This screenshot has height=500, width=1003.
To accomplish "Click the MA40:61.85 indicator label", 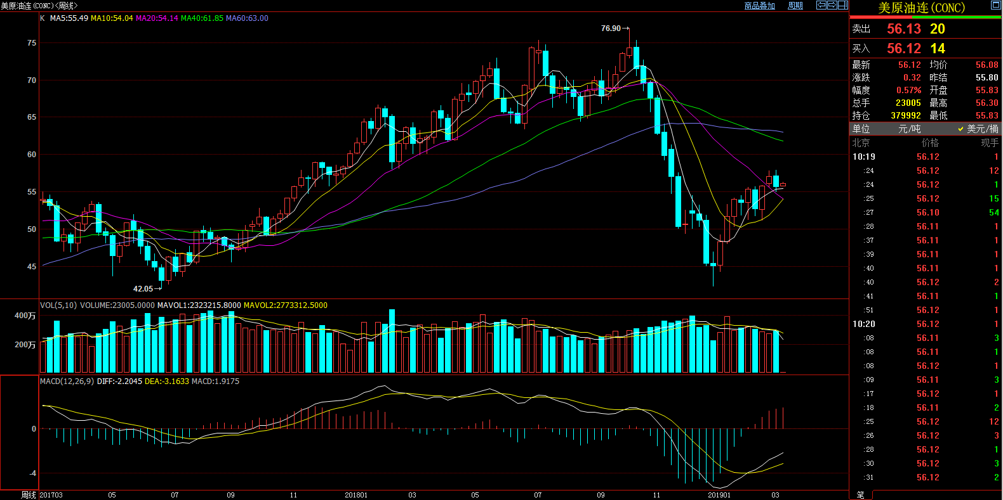I will tap(202, 18).
